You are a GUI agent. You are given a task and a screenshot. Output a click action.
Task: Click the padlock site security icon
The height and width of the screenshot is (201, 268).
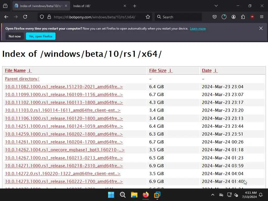pyautogui.click(x=49, y=17)
